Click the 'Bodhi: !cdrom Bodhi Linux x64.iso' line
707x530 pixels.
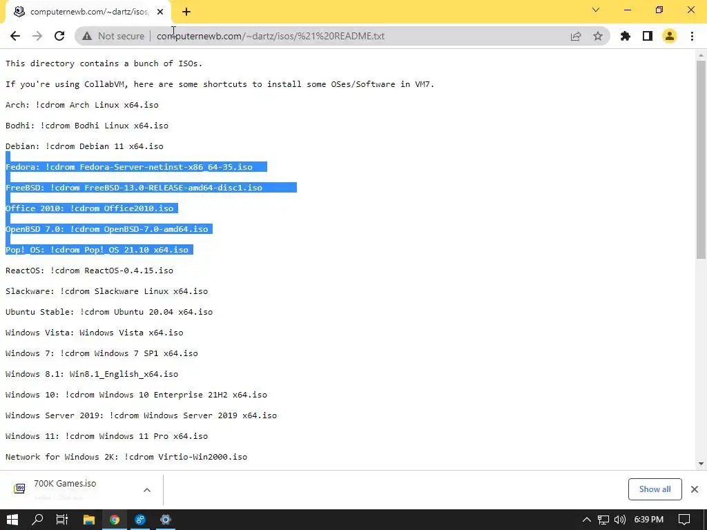click(x=86, y=126)
